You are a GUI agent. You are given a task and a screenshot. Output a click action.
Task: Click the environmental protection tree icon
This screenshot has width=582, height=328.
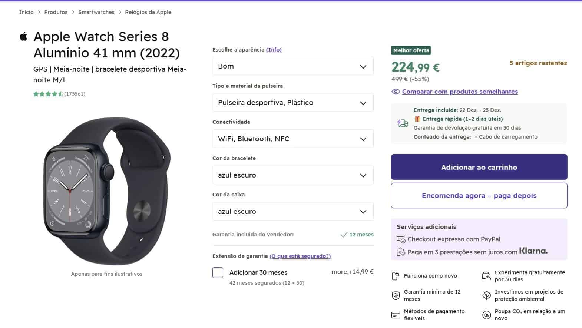pos(486,295)
